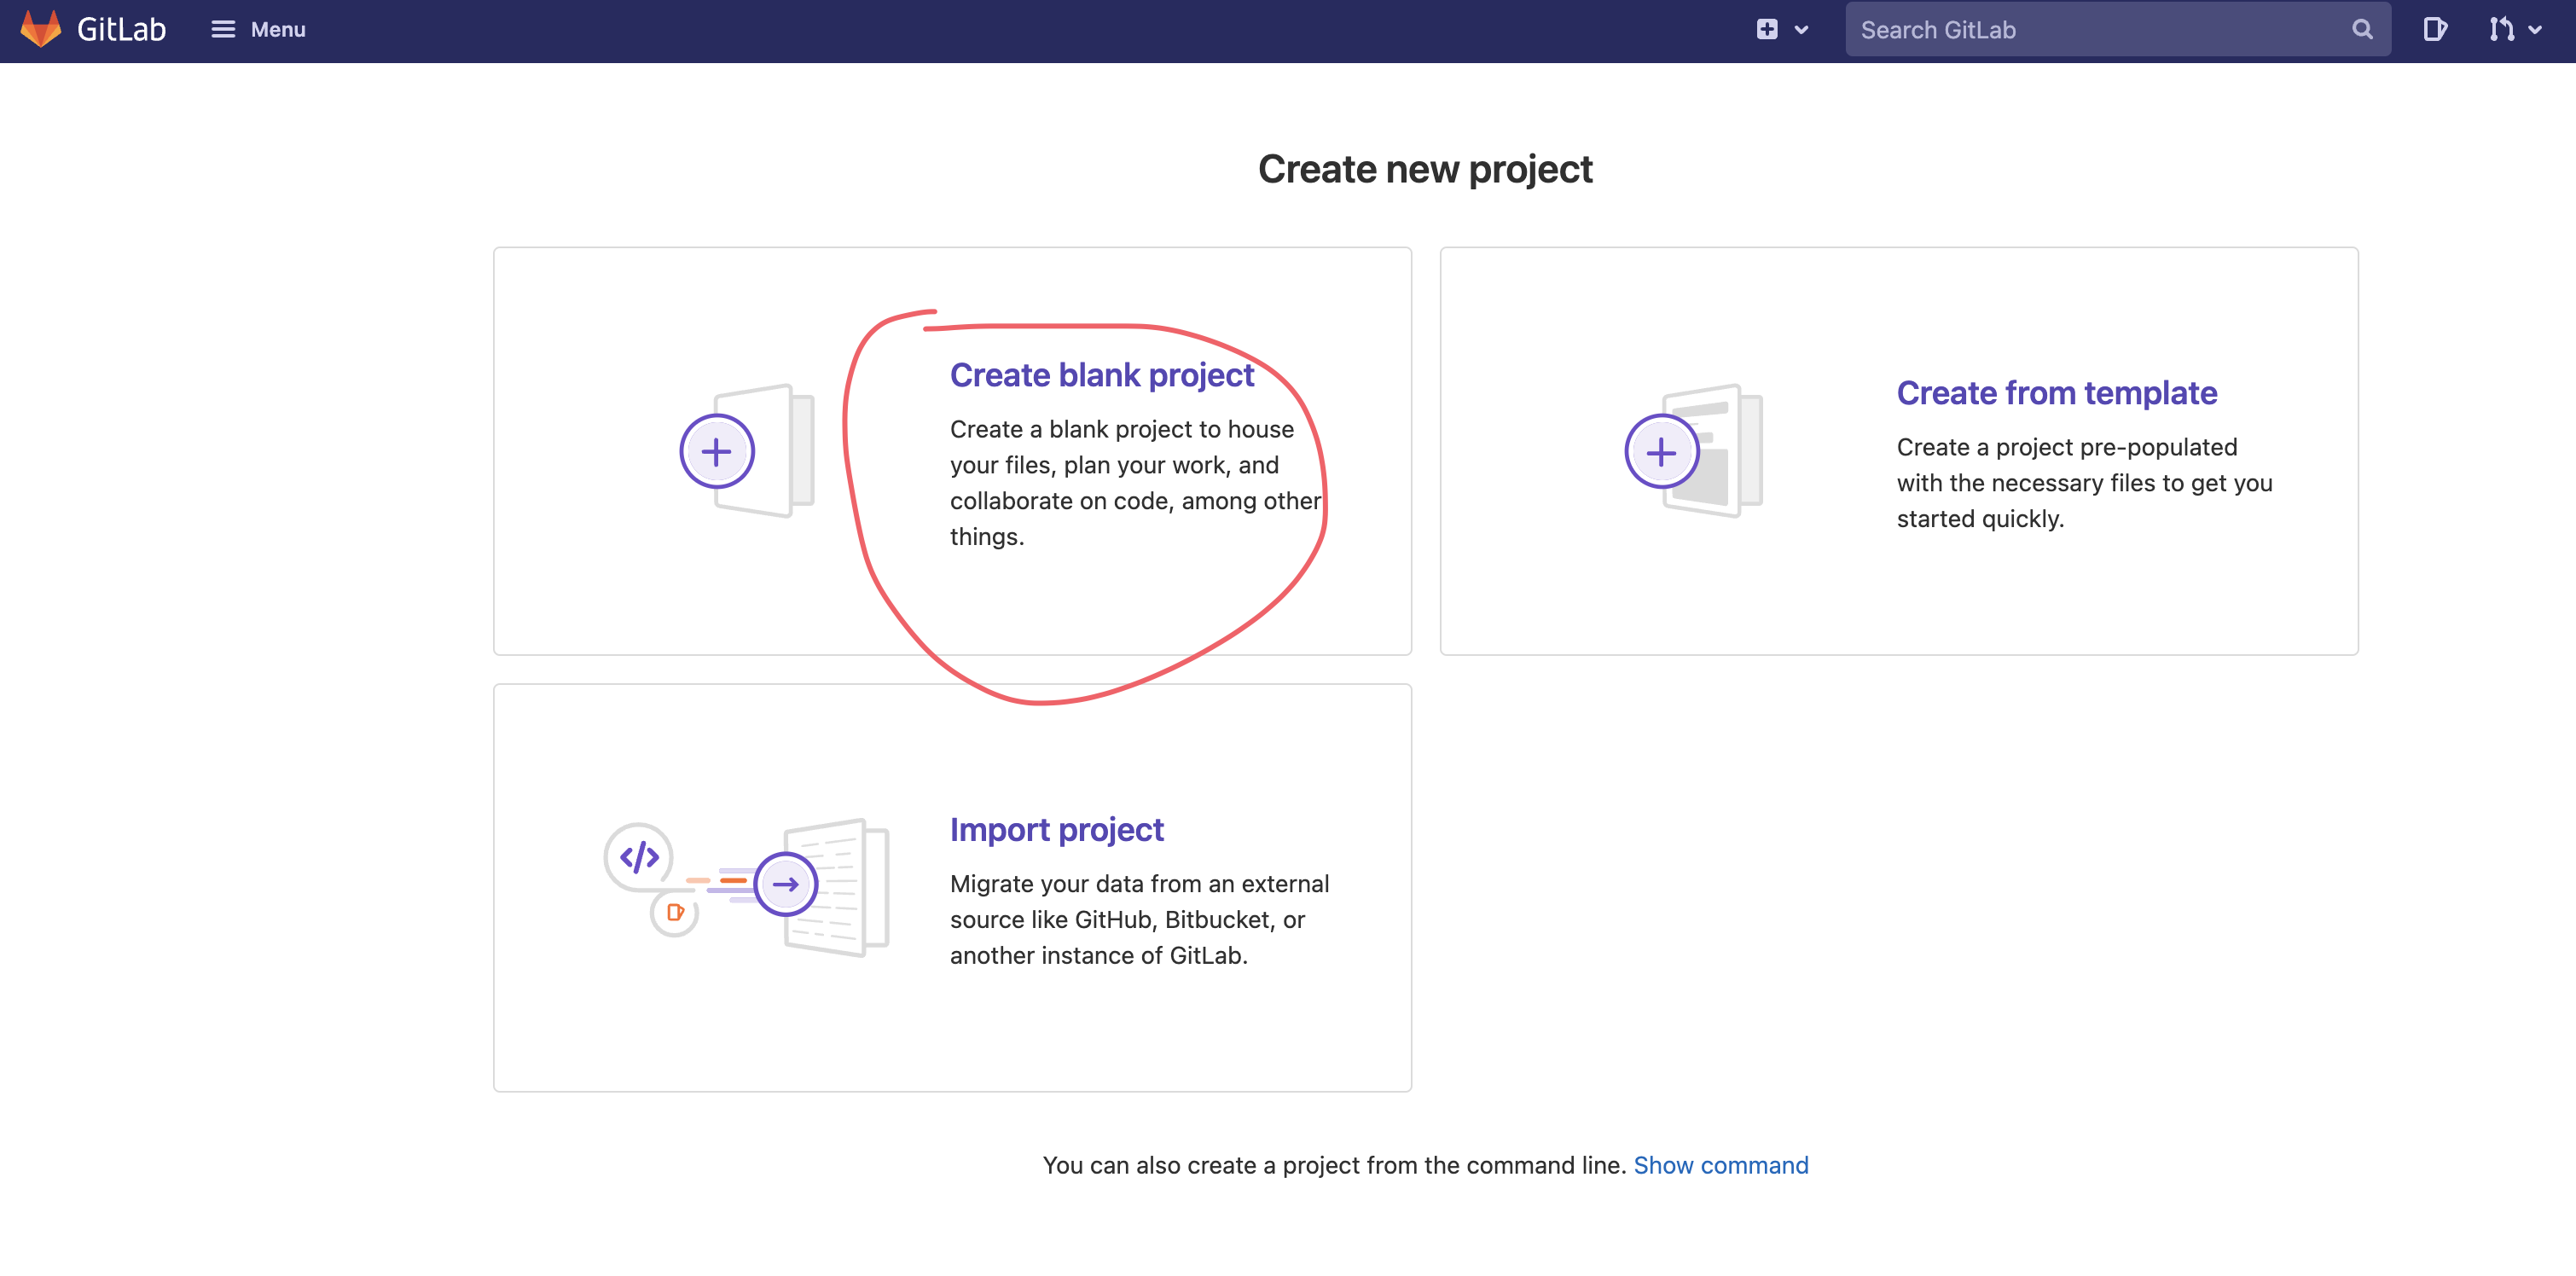Click the plus create-new icon
The image size is (2576, 1276).
[x=1767, y=30]
